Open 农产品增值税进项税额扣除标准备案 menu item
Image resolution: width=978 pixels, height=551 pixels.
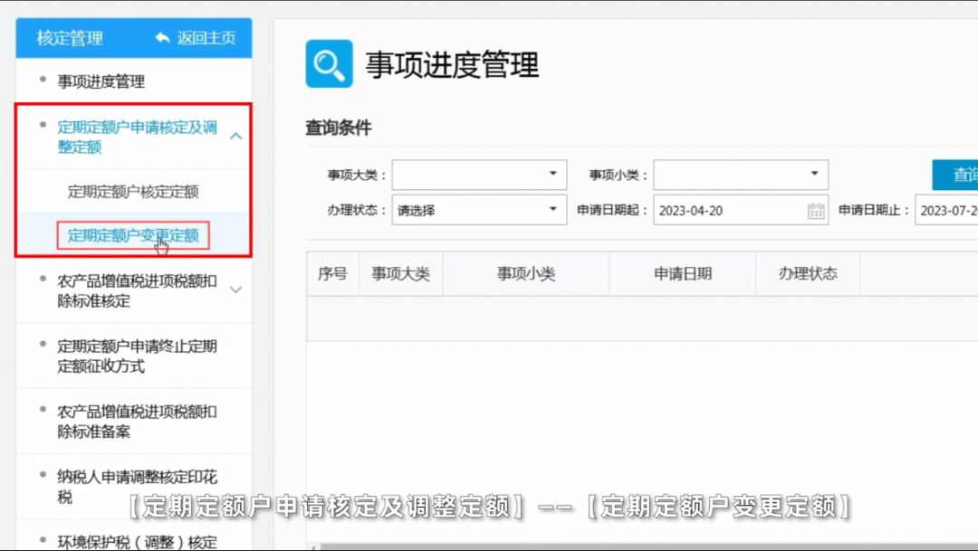pos(137,422)
